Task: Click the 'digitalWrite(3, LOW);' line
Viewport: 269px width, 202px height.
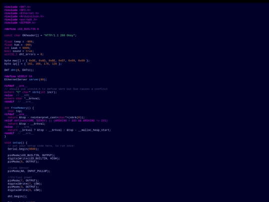Action: (x=25, y=190)
